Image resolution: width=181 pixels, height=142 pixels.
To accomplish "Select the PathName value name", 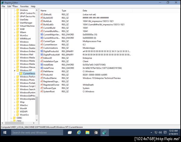I will (x=48, y=71).
